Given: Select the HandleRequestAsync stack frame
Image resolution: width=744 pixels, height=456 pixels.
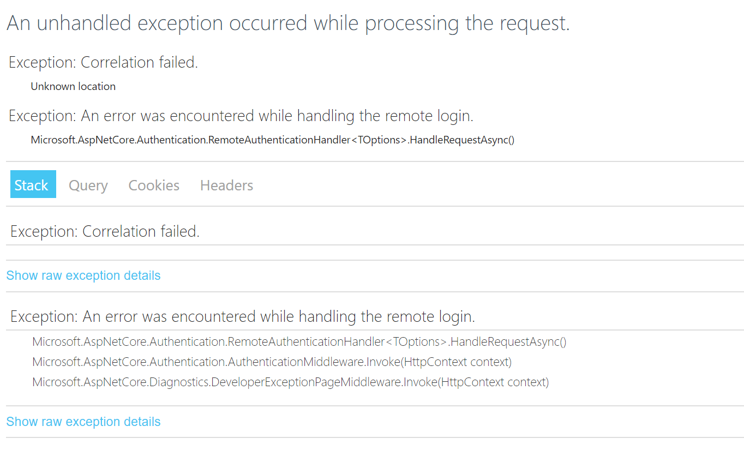Looking at the screenshot, I should (x=299, y=341).
